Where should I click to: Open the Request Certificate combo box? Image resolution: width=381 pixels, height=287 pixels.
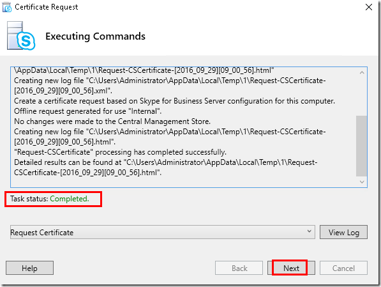click(x=163, y=232)
